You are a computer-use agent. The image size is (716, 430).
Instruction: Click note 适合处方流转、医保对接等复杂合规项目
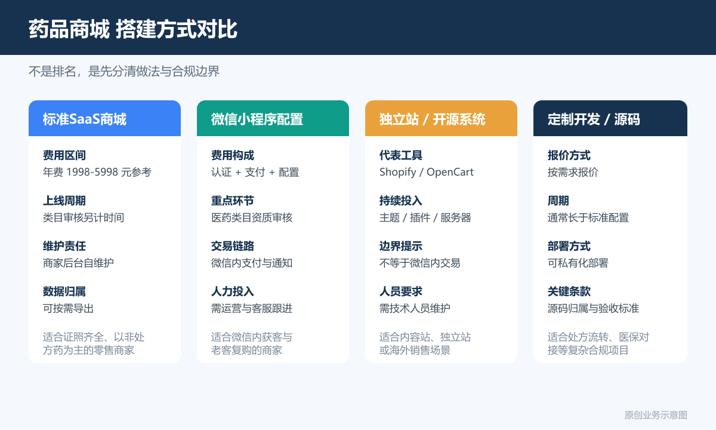pyautogui.click(x=598, y=343)
